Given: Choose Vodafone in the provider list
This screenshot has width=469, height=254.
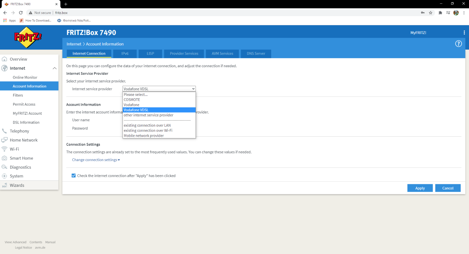Looking at the screenshot, I should [x=159, y=105].
